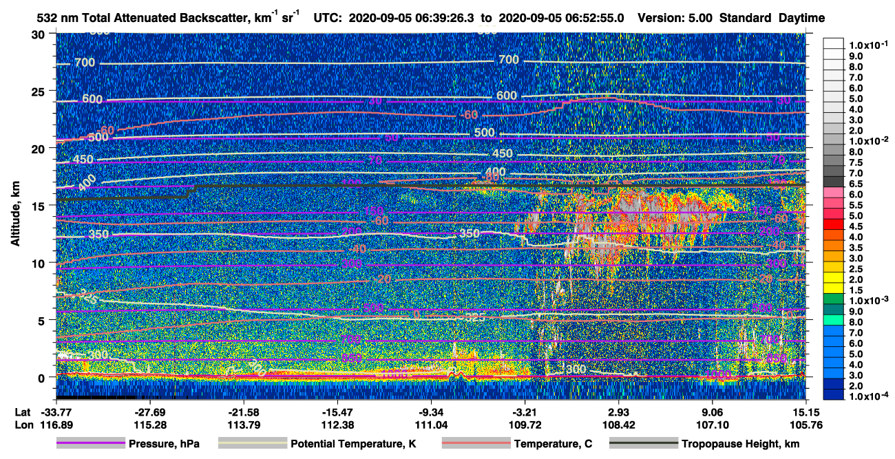895x459 pixels.
Task: Click the white top segment of the colorbar
Action: tap(833, 42)
